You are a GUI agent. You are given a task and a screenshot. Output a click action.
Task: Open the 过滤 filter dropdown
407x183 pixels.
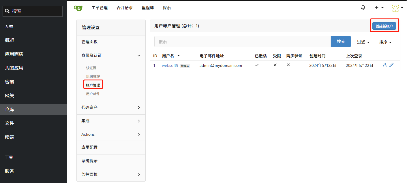click(363, 42)
